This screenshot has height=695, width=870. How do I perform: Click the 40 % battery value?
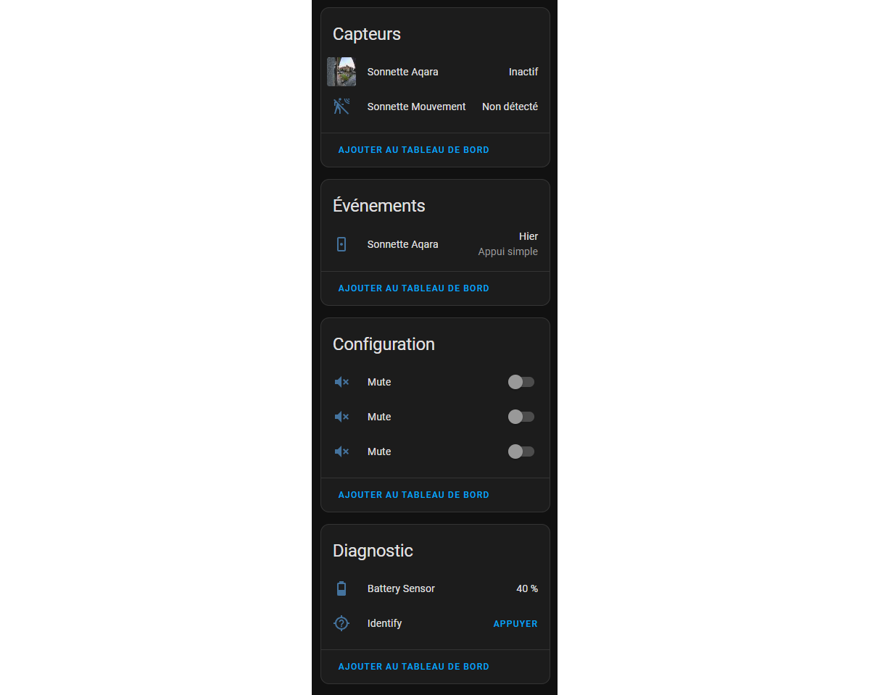coord(527,588)
